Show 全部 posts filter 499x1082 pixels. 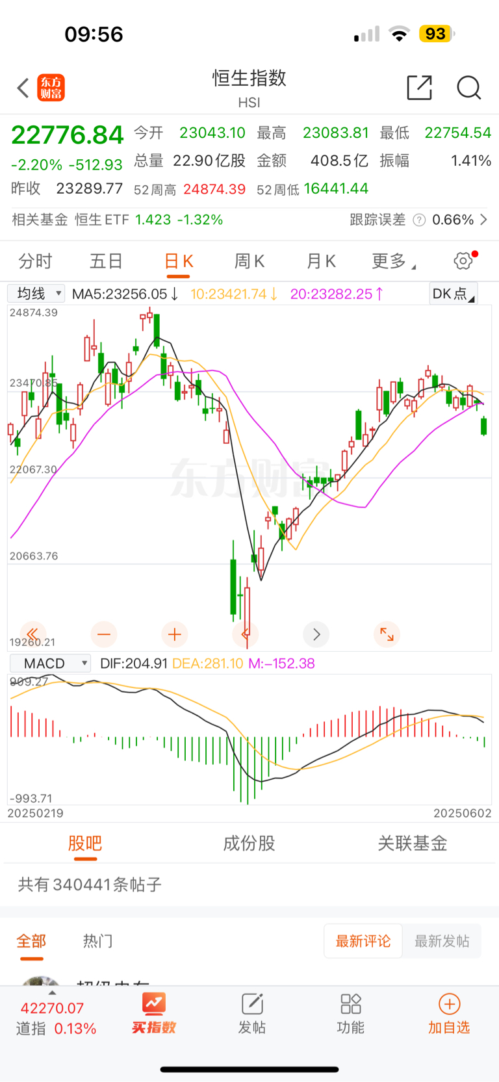[x=31, y=941]
